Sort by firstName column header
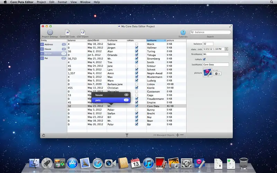This screenshot has height=173, width=277. point(117,40)
